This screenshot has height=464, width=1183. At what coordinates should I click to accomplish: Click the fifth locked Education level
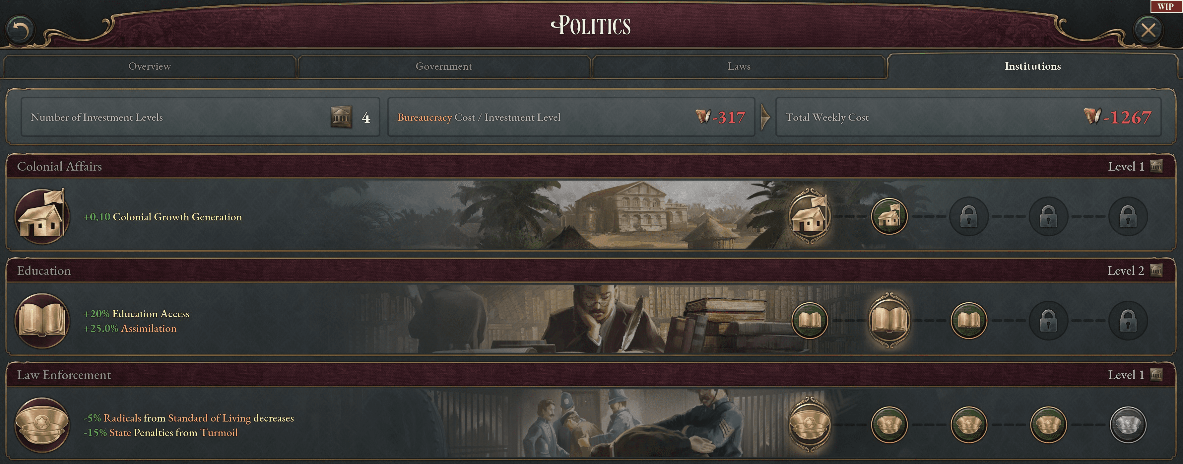[1127, 320]
